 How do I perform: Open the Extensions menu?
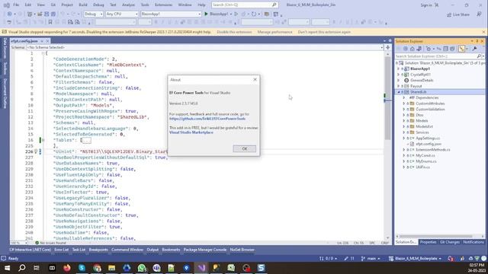pos(163,5)
